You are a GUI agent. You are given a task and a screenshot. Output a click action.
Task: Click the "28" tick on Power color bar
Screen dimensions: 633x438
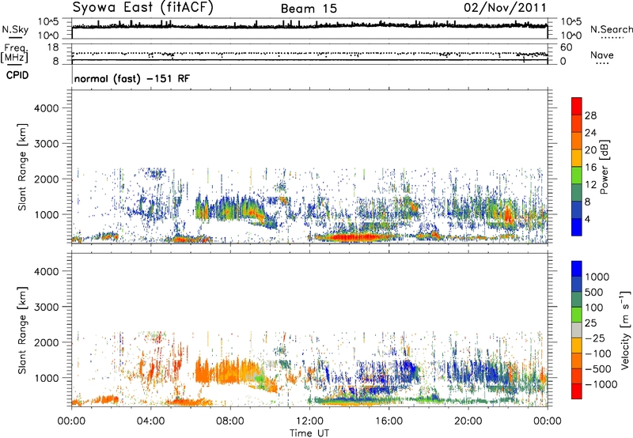click(x=590, y=115)
